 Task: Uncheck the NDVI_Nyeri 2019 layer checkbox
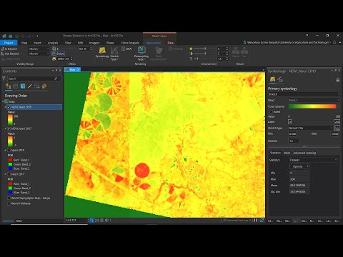(x=9, y=107)
